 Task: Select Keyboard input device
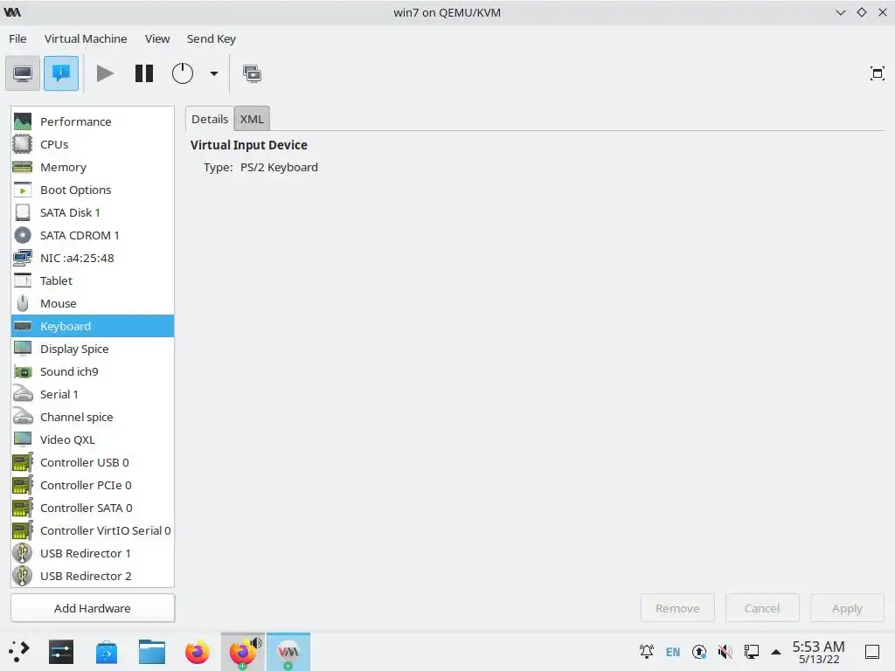(x=93, y=327)
